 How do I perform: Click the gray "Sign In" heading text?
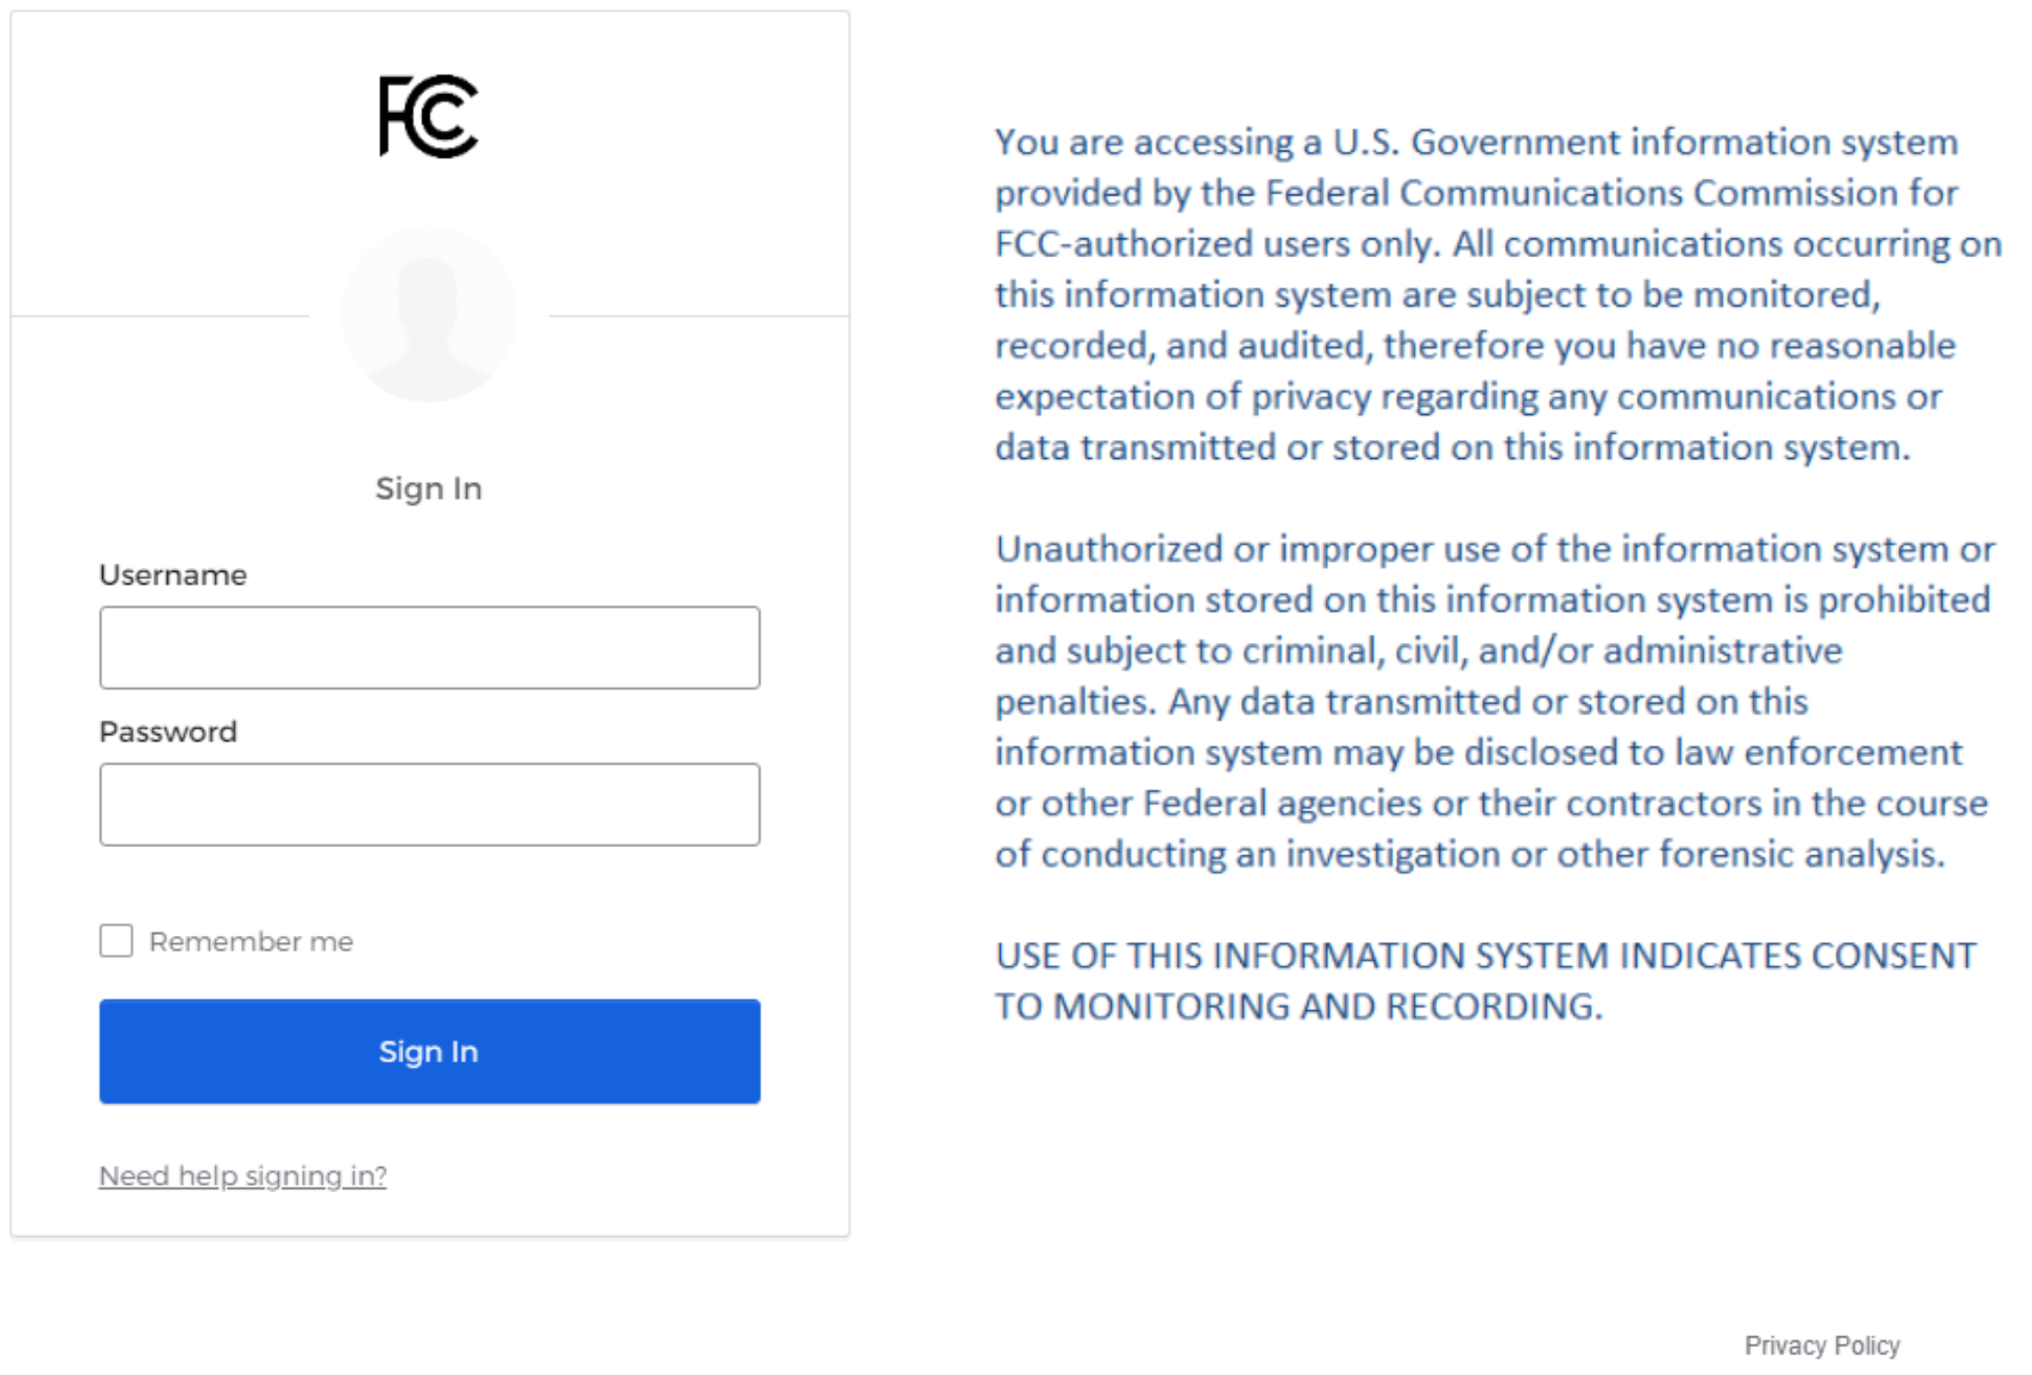(429, 489)
